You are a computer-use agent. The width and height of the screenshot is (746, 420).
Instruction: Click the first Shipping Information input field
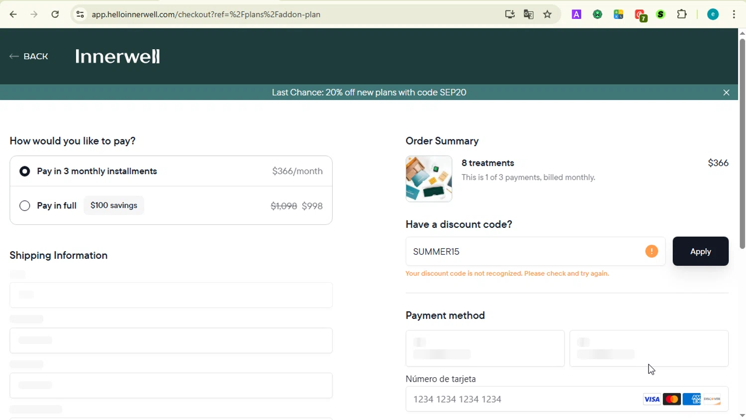(171, 295)
